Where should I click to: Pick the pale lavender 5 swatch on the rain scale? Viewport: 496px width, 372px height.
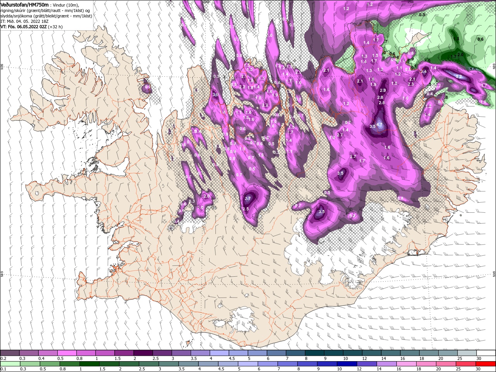248,363
